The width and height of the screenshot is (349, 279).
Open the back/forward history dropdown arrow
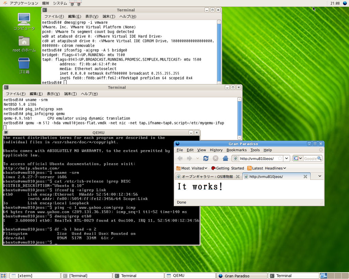tap(197, 158)
